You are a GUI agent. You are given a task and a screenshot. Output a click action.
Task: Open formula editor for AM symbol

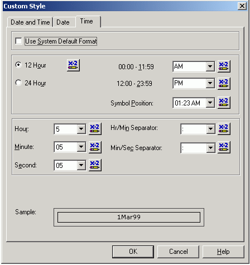click(x=224, y=66)
